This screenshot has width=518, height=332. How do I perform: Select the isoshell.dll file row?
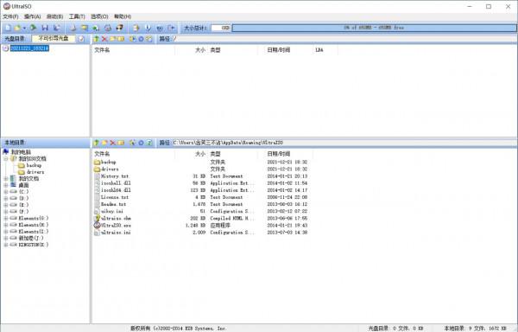click(201, 183)
